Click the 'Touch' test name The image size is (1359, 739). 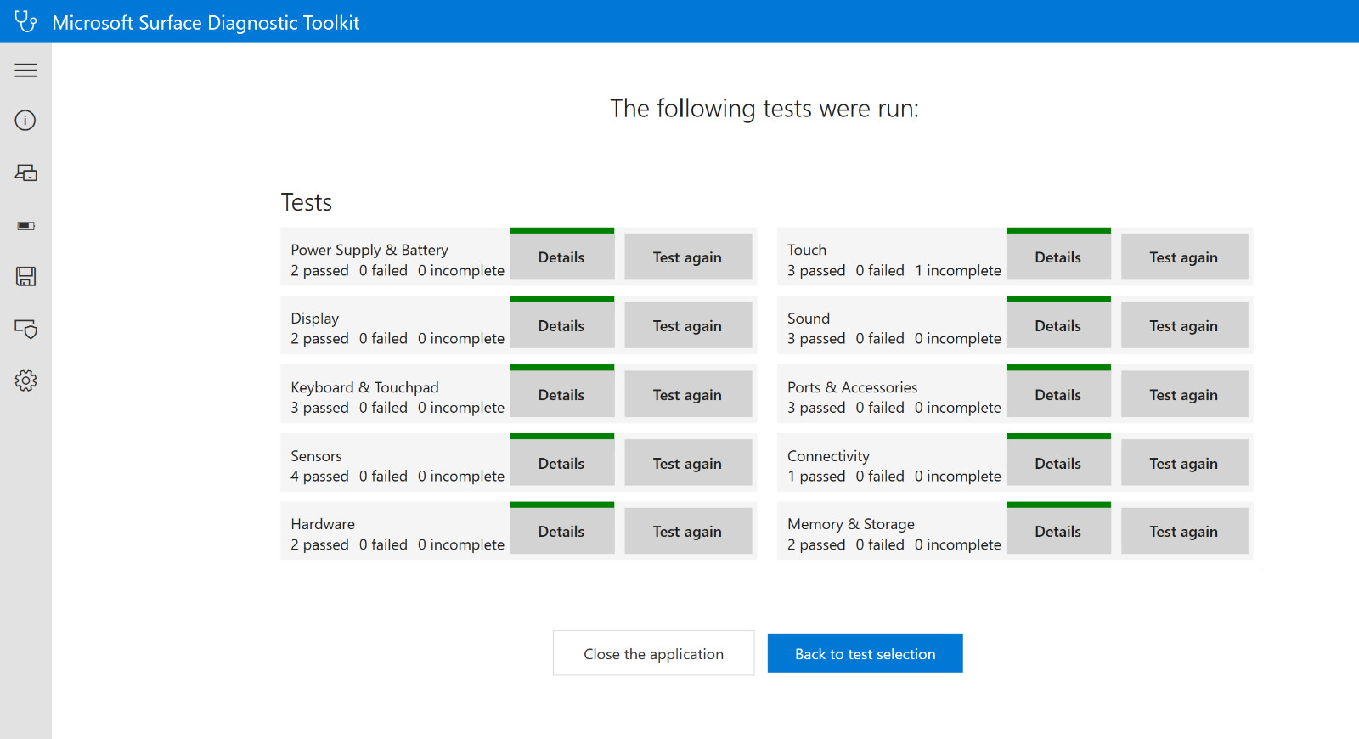(x=807, y=250)
